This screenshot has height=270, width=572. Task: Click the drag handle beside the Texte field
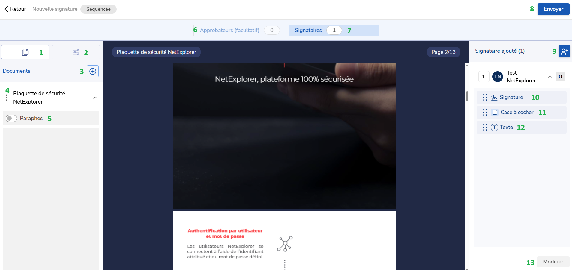click(x=485, y=127)
